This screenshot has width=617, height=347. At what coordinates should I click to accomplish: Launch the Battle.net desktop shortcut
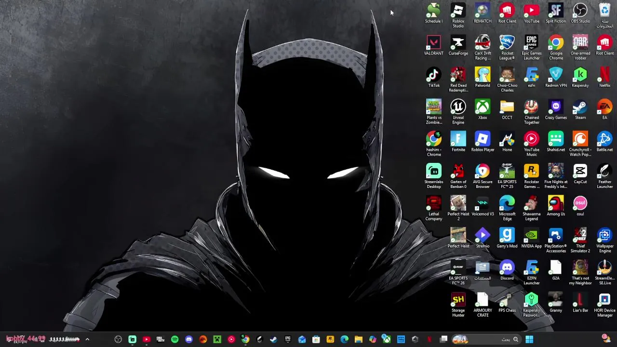604,142
